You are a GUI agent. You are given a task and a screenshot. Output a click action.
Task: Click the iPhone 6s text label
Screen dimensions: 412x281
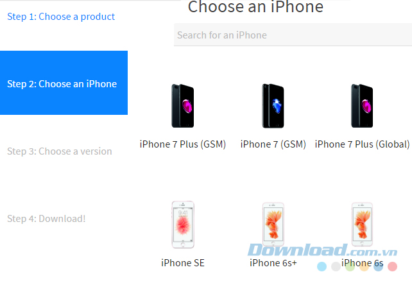click(x=363, y=263)
